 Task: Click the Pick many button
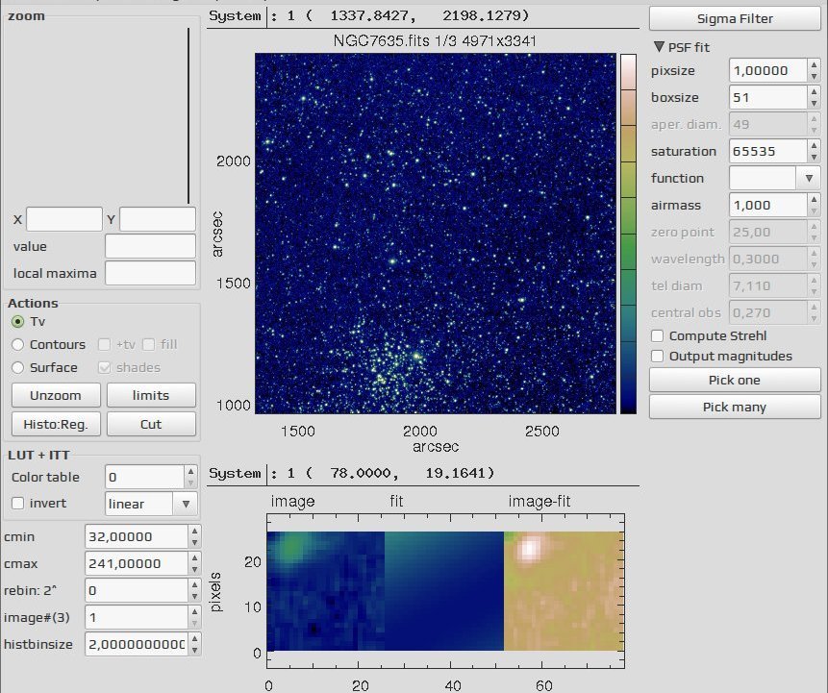click(735, 407)
